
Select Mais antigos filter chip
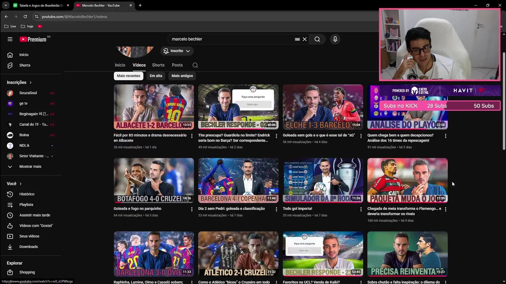pyautogui.click(x=182, y=76)
